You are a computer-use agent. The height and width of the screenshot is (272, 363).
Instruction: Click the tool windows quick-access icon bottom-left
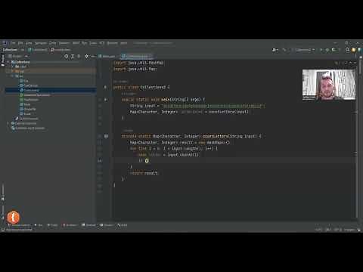(x=3, y=230)
